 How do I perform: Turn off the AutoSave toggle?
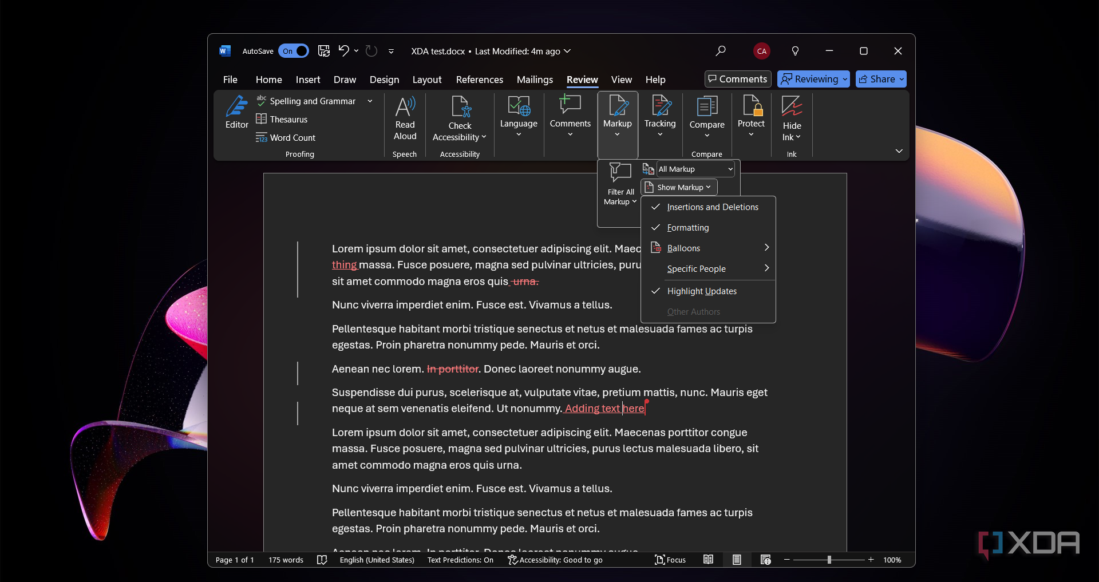point(294,51)
